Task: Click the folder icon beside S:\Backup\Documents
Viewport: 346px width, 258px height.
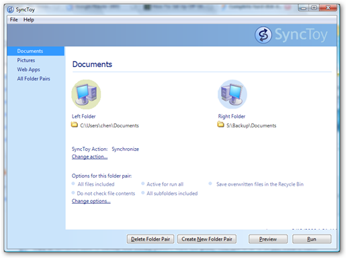Action: [220, 125]
